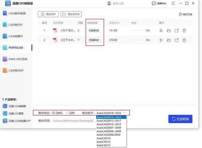
Task: Open page selection 已选择2张 for file 1
Action: pos(94,31)
